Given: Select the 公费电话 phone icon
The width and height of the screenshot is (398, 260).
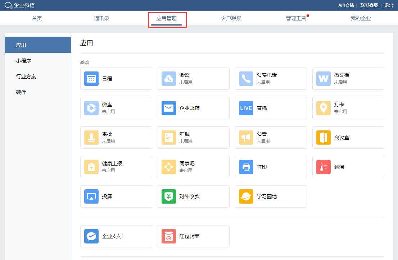Looking at the screenshot, I should [246, 79].
